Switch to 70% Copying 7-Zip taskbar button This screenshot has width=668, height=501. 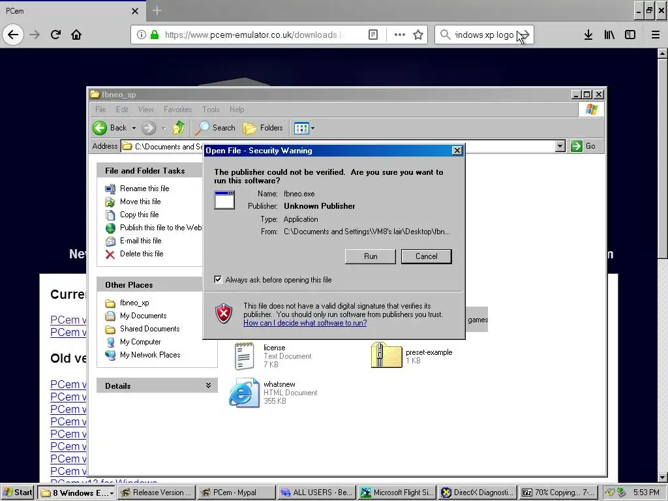(x=558, y=493)
